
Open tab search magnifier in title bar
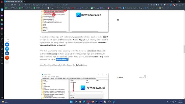pos(171,1)
